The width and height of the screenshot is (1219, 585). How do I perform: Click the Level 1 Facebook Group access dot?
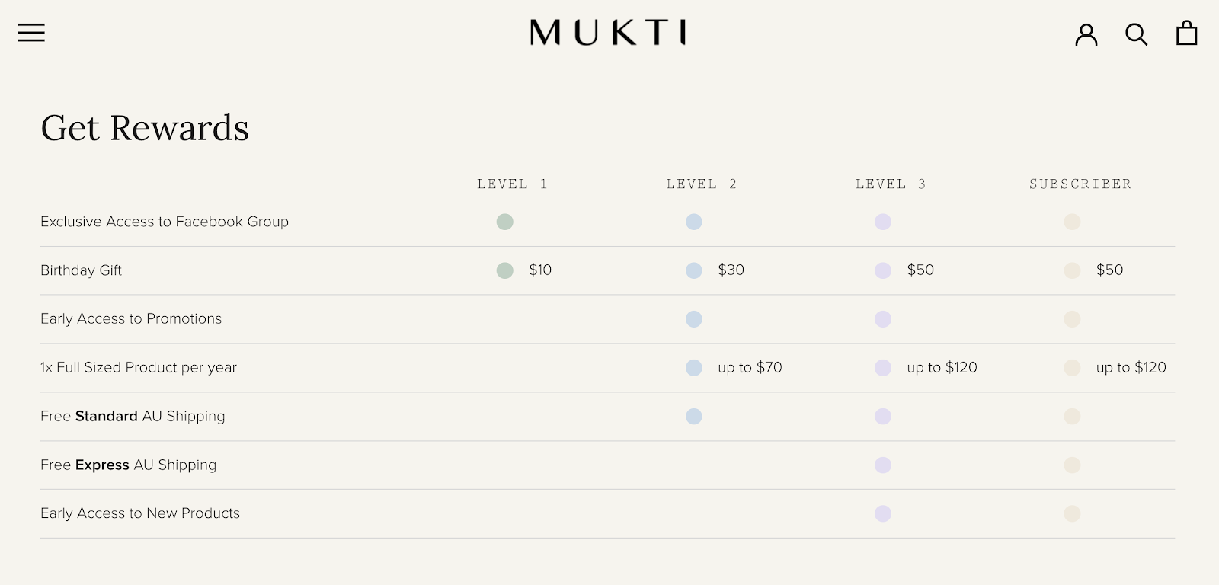coord(505,222)
